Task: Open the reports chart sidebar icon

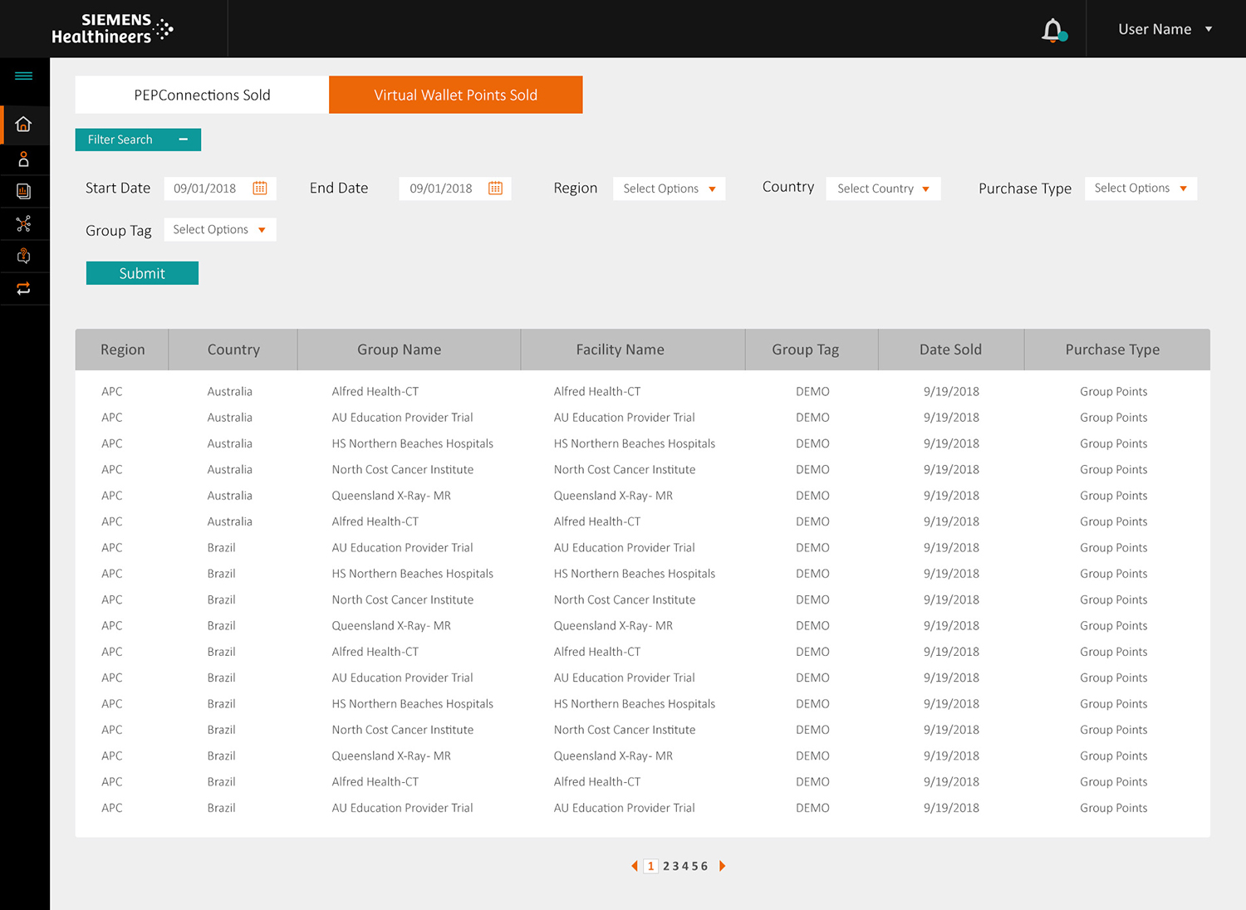Action: pyautogui.click(x=23, y=192)
